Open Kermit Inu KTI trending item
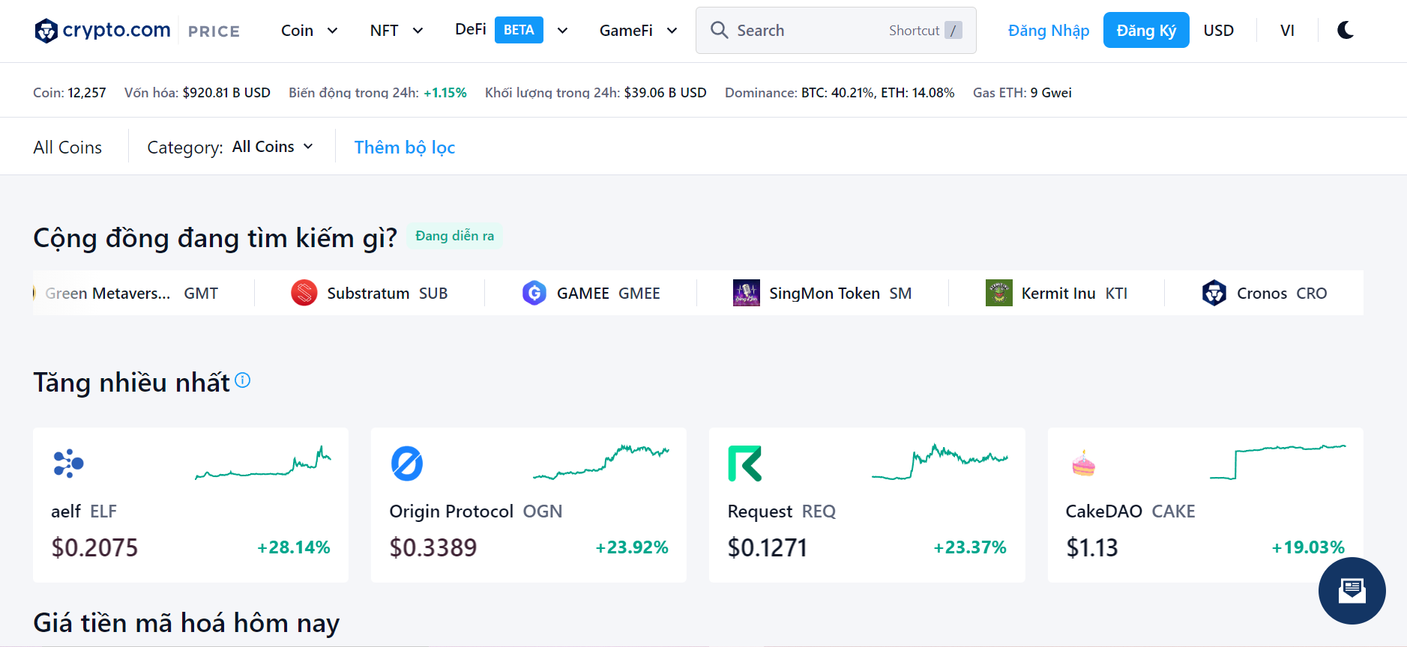This screenshot has height=647, width=1407. pyautogui.click(x=1057, y=293)
